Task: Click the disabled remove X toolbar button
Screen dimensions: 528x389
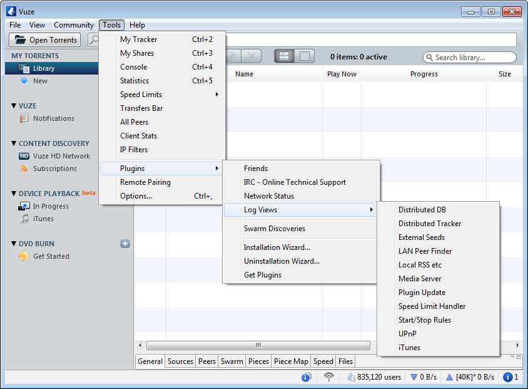Action: (x=251, y=56)
